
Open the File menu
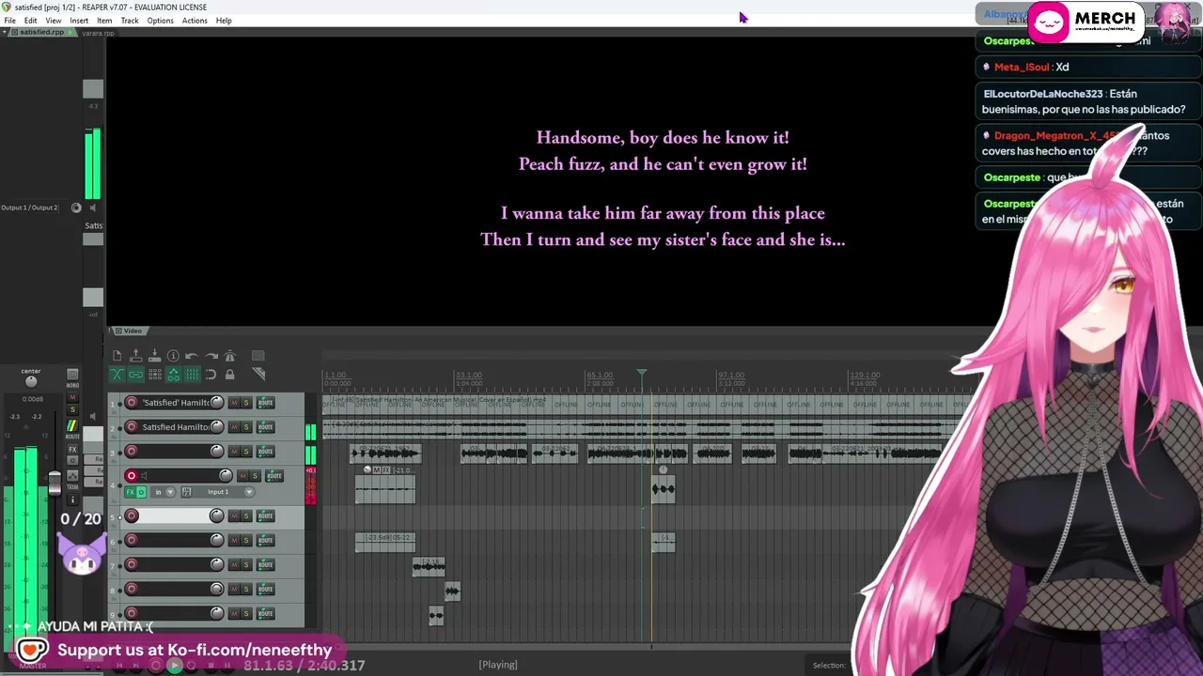coord(9,21)
